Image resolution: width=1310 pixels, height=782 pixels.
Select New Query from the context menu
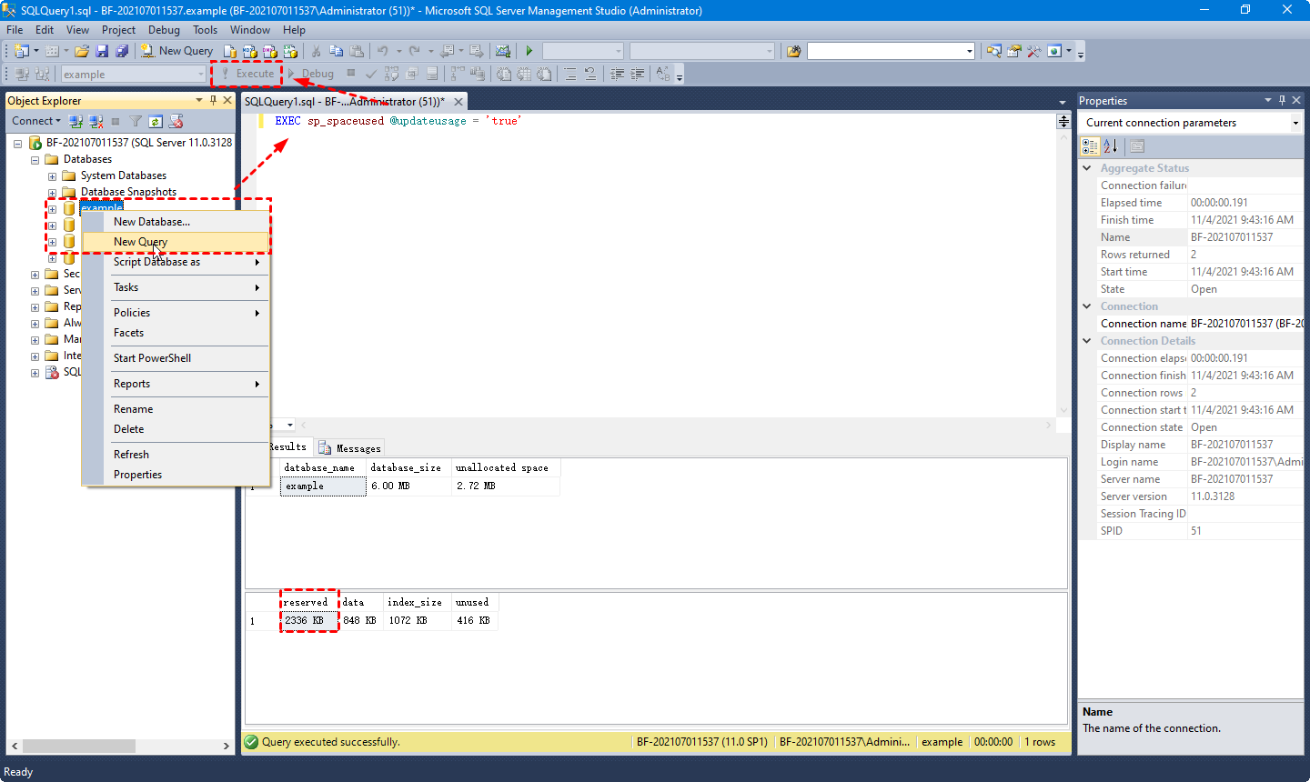140,242
